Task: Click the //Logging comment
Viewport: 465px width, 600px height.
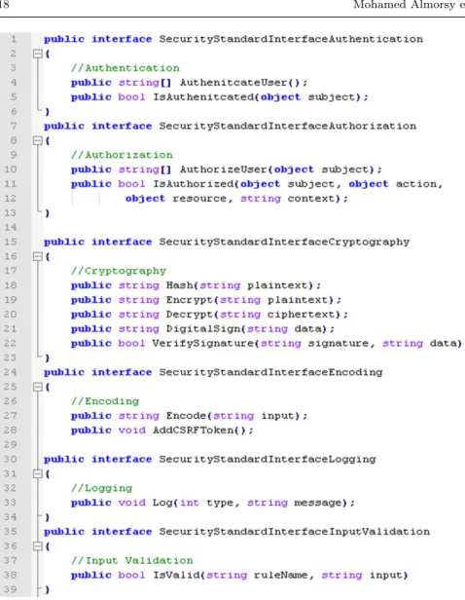Action: coord(101,488)
